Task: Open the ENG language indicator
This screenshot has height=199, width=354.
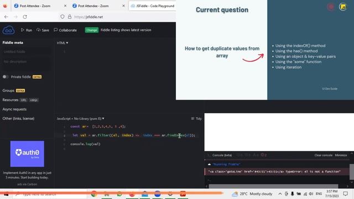Action: coord(319,194)
